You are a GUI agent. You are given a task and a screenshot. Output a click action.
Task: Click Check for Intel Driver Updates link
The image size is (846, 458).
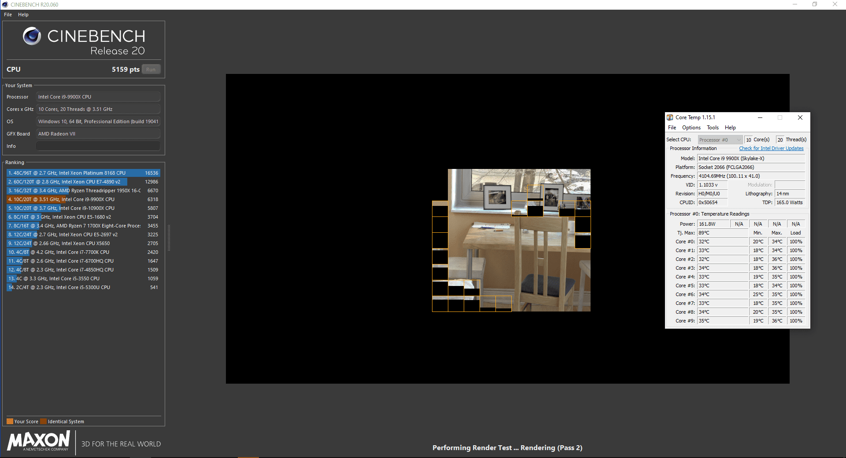click(771, 148)
